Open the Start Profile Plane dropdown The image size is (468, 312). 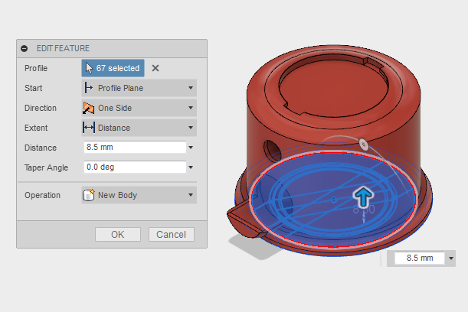tap(139, 88)
